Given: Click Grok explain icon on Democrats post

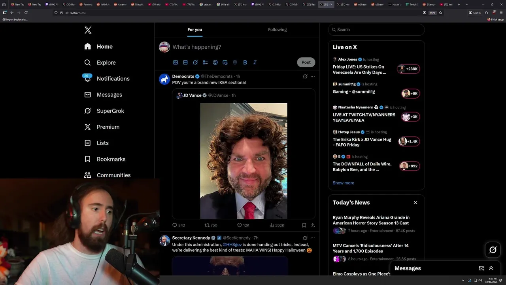Looking at the screenshot, I should click(305, 76).
